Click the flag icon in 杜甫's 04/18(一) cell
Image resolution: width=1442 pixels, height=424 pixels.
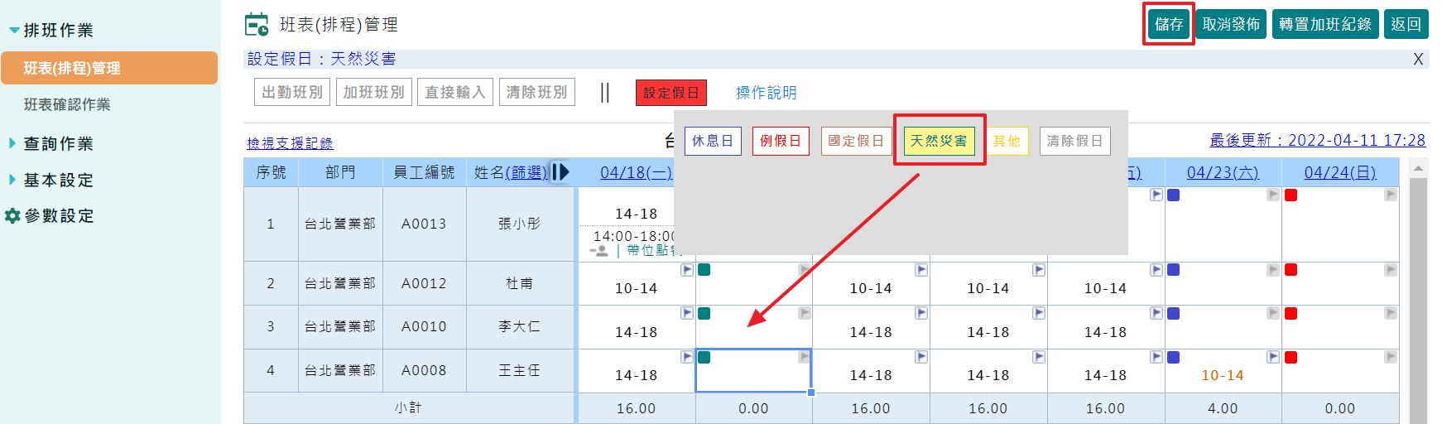[x=687, y=270]
